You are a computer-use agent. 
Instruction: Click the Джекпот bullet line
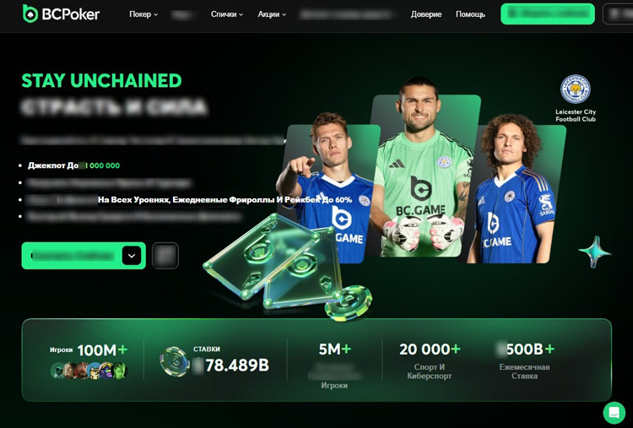point(74,165)
